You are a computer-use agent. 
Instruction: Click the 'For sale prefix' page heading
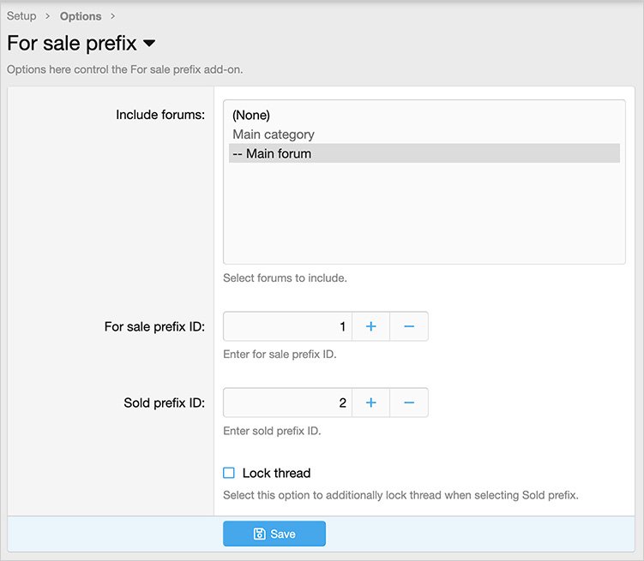(x=71, y=43)
